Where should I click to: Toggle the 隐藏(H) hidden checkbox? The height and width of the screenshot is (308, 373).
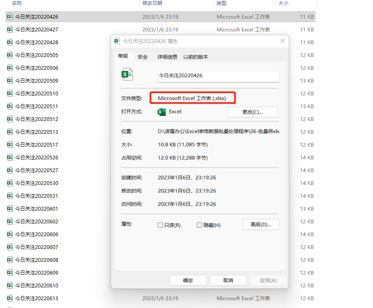click(x=200, y=225)
